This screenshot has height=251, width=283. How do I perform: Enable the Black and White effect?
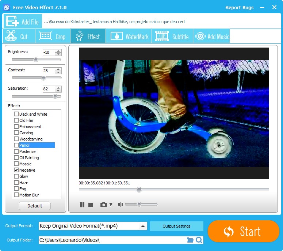tap(16, 114)
